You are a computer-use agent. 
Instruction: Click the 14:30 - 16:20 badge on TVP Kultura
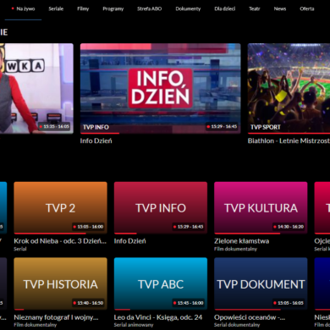click(289, 227)
